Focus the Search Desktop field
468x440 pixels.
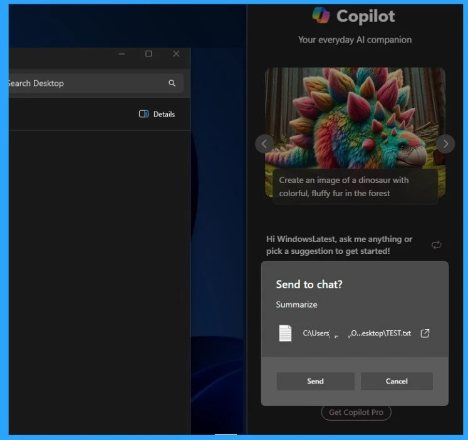95,83
